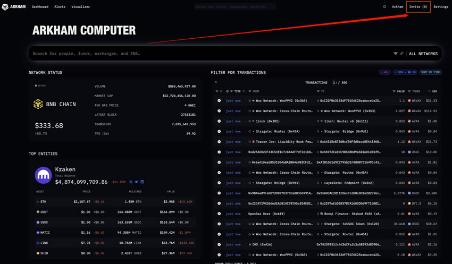Click the BTC.B token icon on the $6.10 row
The height and width of the screenshot is (264, 452).
tap(409, 203)
